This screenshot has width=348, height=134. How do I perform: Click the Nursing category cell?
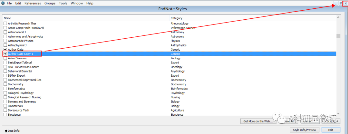point(175,97)
